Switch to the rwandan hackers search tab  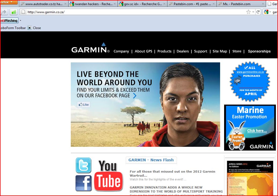click(93, 4)
